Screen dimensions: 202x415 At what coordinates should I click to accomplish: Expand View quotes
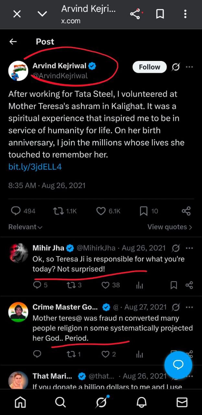pyautogui.click(x=170, y=227)
